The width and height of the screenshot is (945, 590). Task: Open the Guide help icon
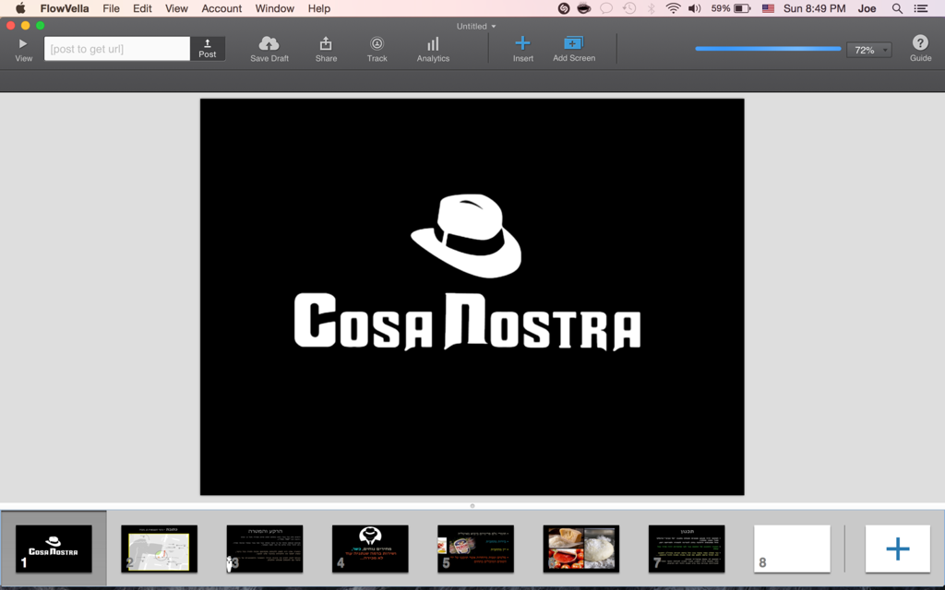coord(920,43)
